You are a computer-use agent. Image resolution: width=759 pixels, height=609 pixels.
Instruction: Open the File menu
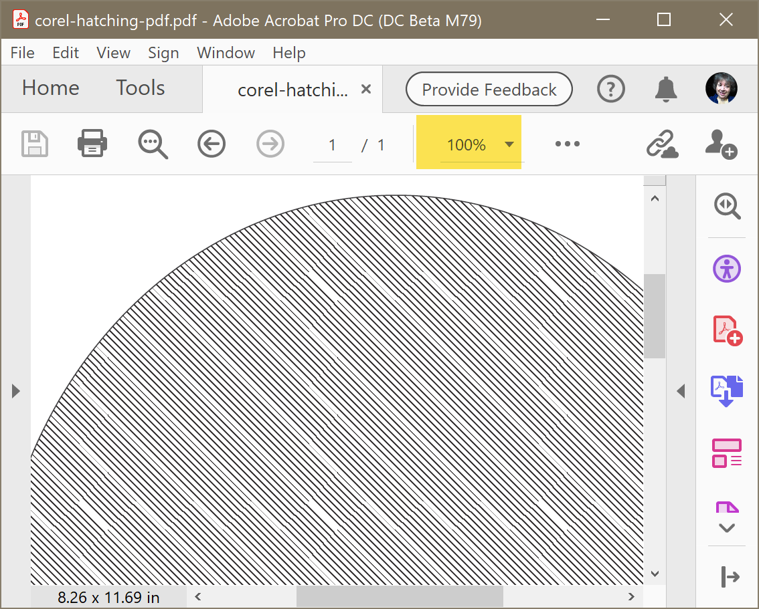pyautogui.click(x=22, y=52)
